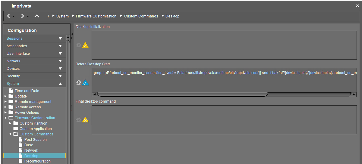
Task: Click the Before Desktop Start horizontal scrollbar thumb
Action: pyautogui.click(x=182, y=94)
